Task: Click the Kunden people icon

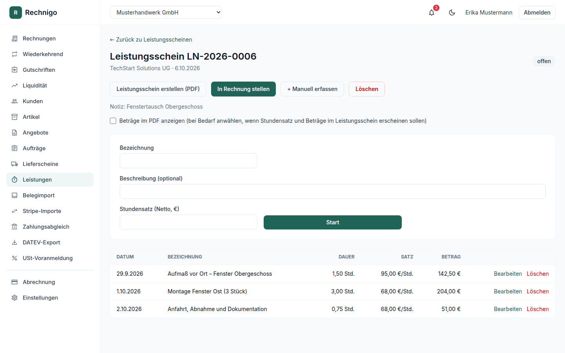Action: pos(15,101)
